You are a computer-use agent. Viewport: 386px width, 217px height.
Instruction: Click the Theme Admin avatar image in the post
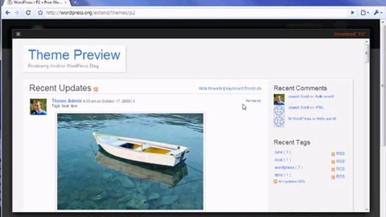[x=38, y=107]
